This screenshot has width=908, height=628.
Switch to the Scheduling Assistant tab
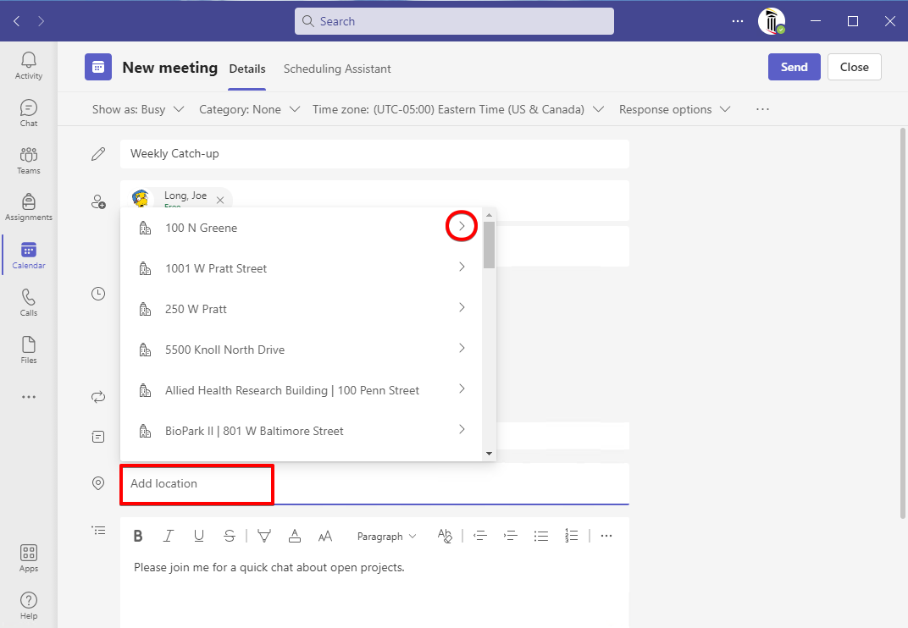(x=337, y=69)
